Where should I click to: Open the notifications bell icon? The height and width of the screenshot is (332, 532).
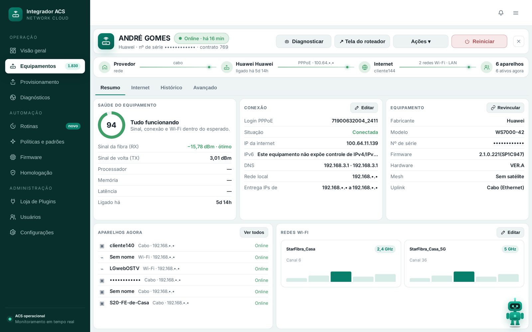click(501, 13)
